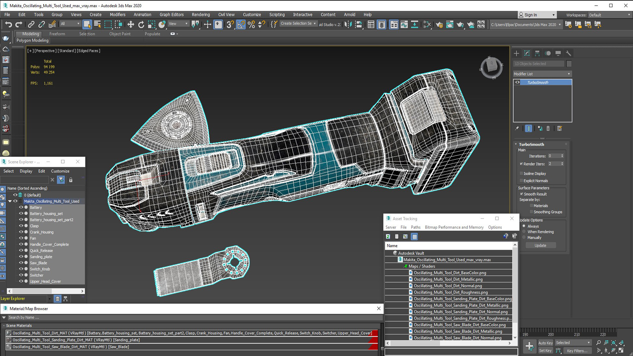Open the Create Selection Set dropdown
This screenshot has height=356, width=633.
(x=298, y=24)
